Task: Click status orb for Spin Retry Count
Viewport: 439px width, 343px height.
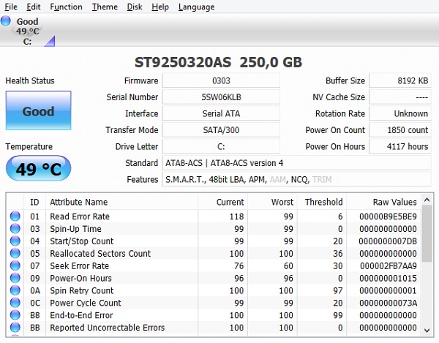Action: coord(15,290)
